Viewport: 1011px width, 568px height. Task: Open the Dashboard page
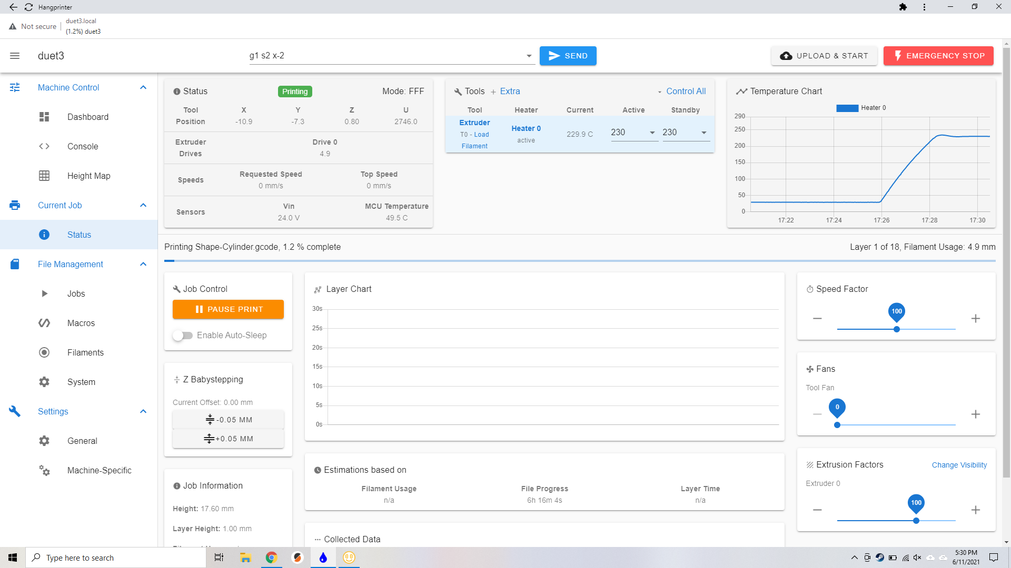(88, 117)
